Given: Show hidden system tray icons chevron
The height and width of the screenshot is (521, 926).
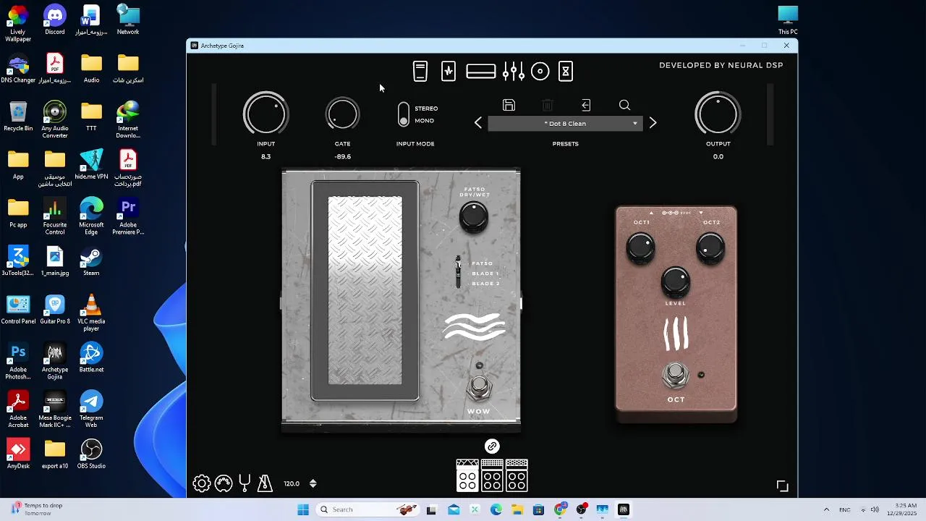Looking at the screenshot, I should (826, 509).
